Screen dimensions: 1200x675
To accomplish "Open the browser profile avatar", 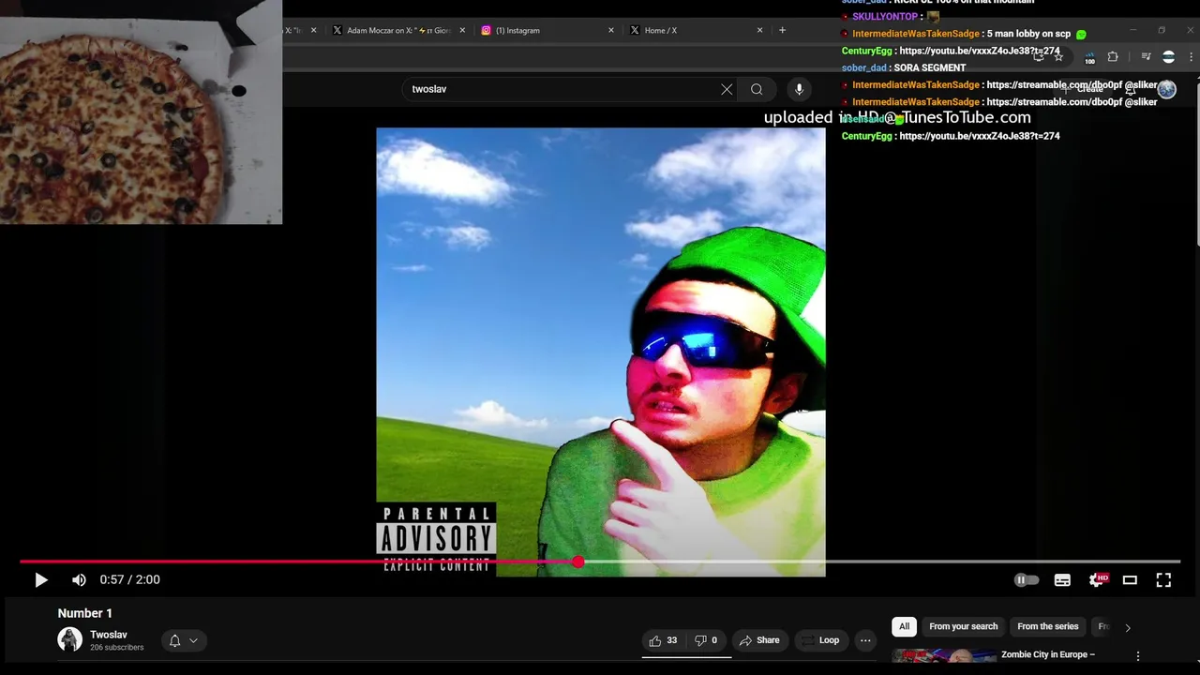I will coord(1168,57).
